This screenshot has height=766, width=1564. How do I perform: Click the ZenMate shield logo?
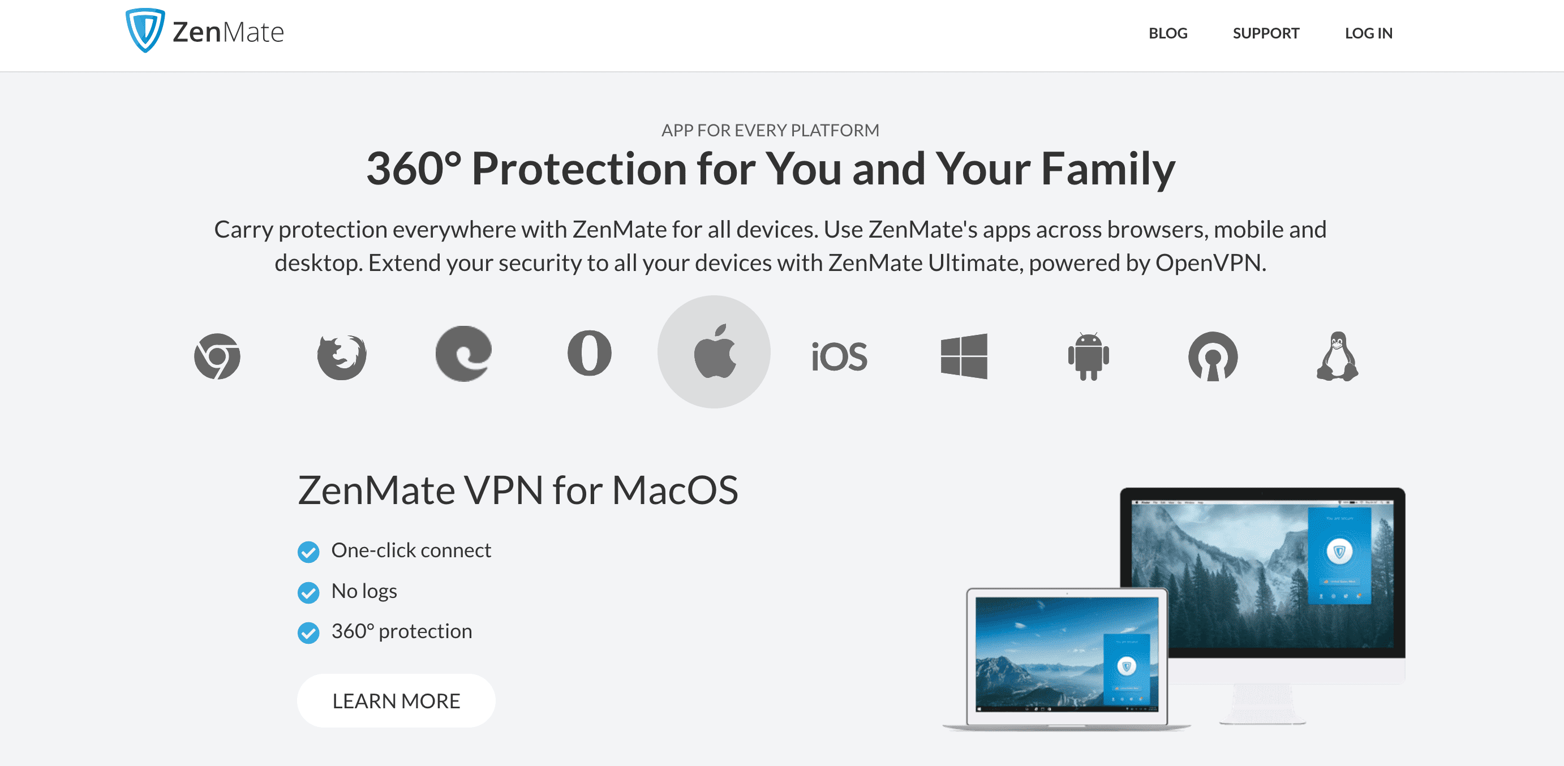tap(145, 31)
